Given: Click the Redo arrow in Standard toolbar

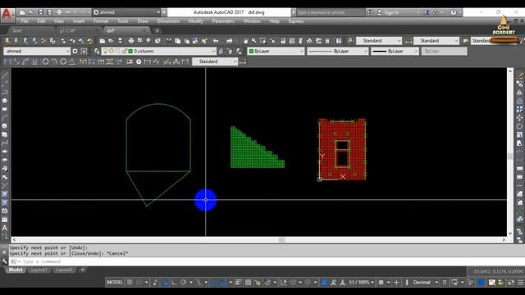Looking at the screenshot, I should tap(230, 41).
